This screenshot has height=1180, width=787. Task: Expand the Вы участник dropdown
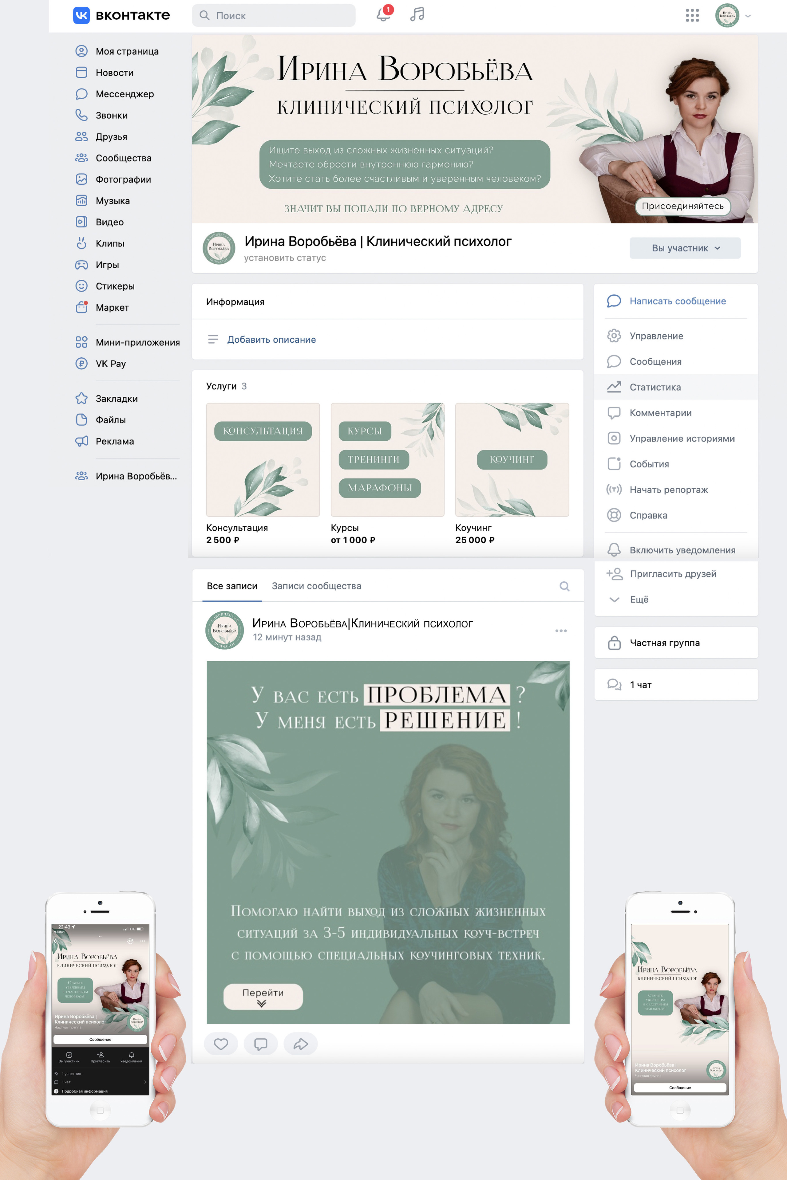[x=685, y=248]
